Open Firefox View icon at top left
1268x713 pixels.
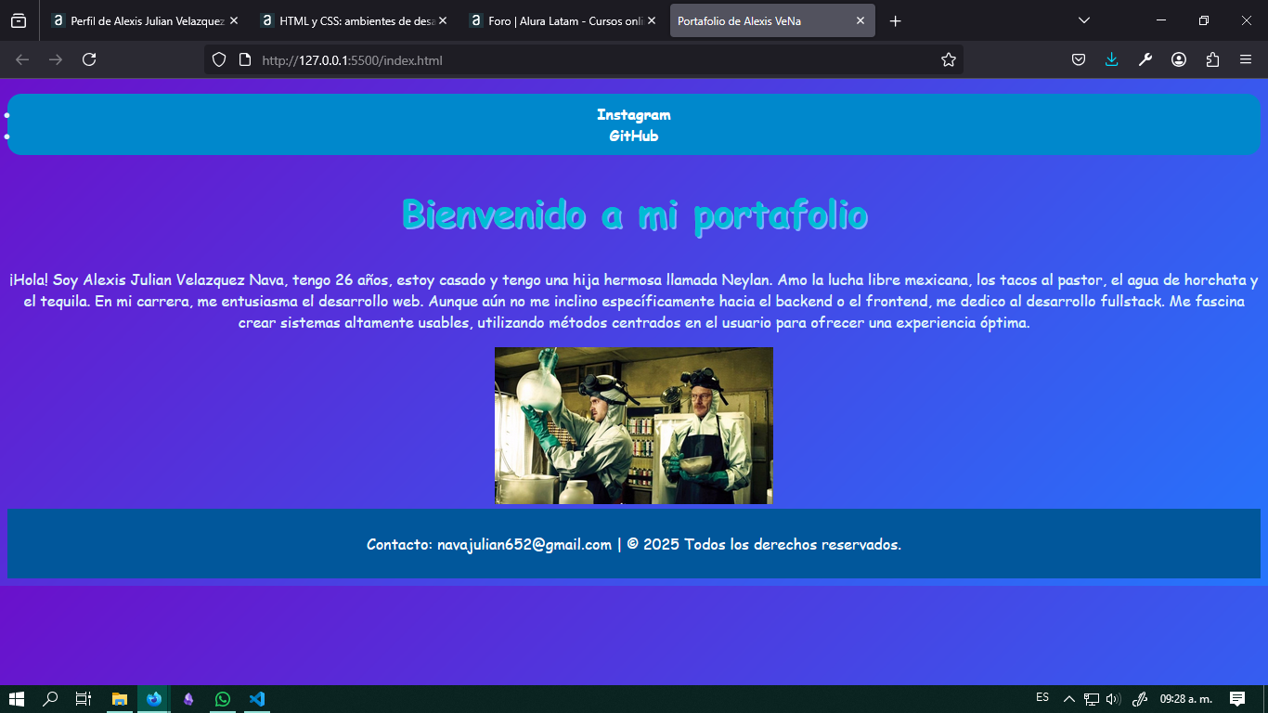pos(19,20)
